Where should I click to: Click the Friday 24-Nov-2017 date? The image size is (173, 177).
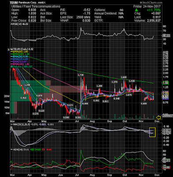(x=147, y=6)
